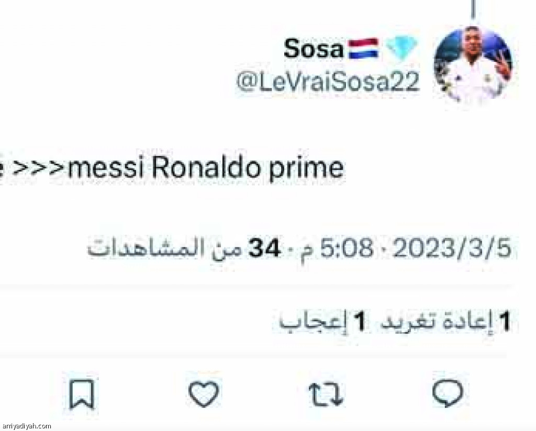Show the 1 like list
Image resolution: width=536 pixels, height=431 pixels.
322,321
